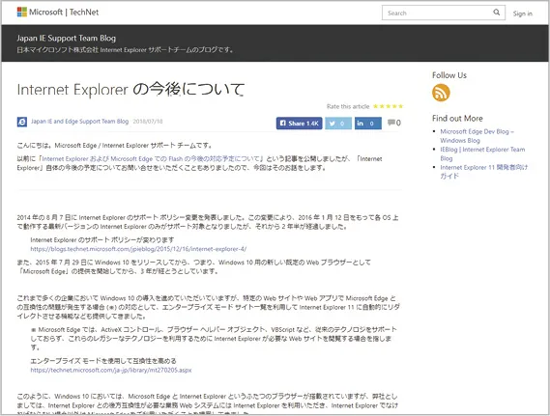Focus the Search input field
Screen dimensions: 550x416
pyautogui.click(x=439, y=13)
